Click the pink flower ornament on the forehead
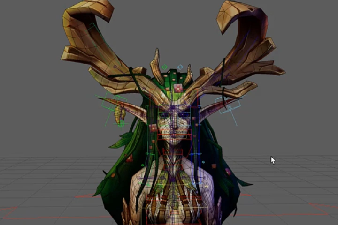 178,88
